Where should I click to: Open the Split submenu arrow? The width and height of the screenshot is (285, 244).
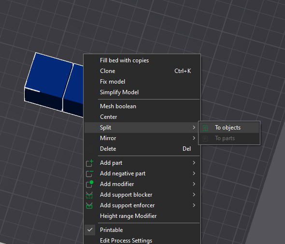point(194,128)
